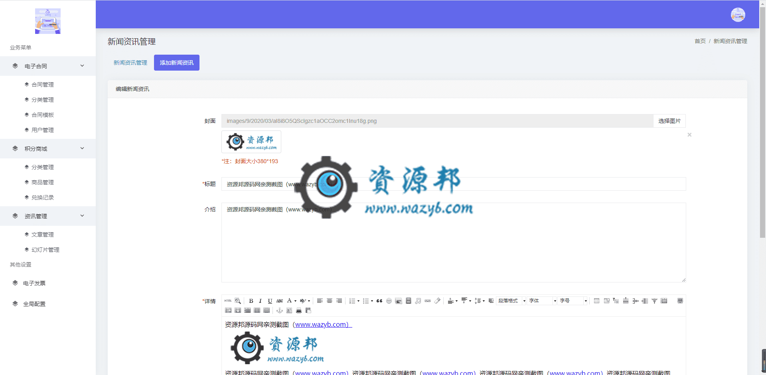Click the 封面 image path field
The width and height of the screenshot is (766, 375).
point(437,121)
